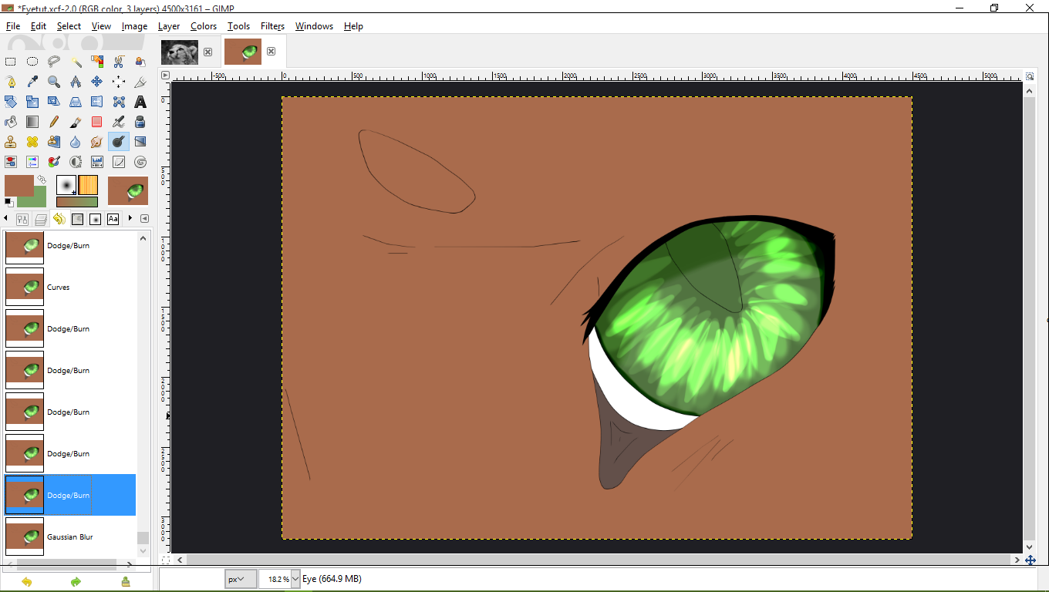Choose the Text tool
The image size is (1049, 592).
coord(140,102)
